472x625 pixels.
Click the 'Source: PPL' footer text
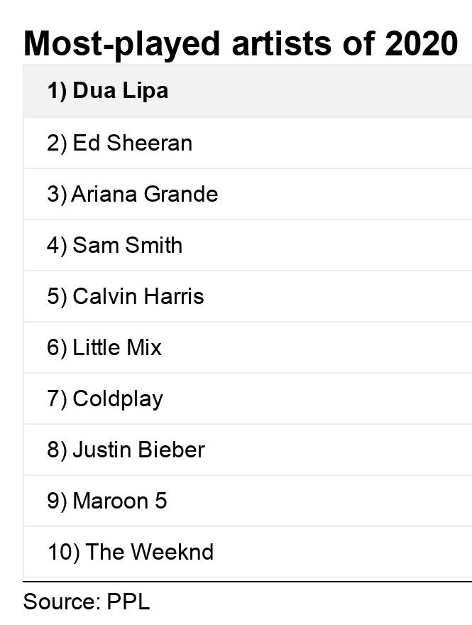(87, 602)
